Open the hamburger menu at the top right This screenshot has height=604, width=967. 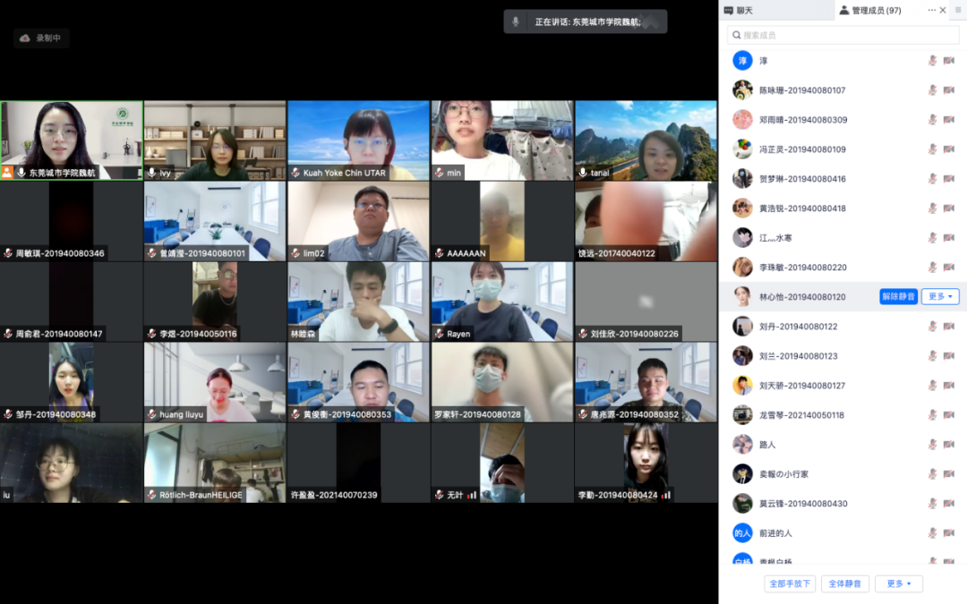click(957, 10)
